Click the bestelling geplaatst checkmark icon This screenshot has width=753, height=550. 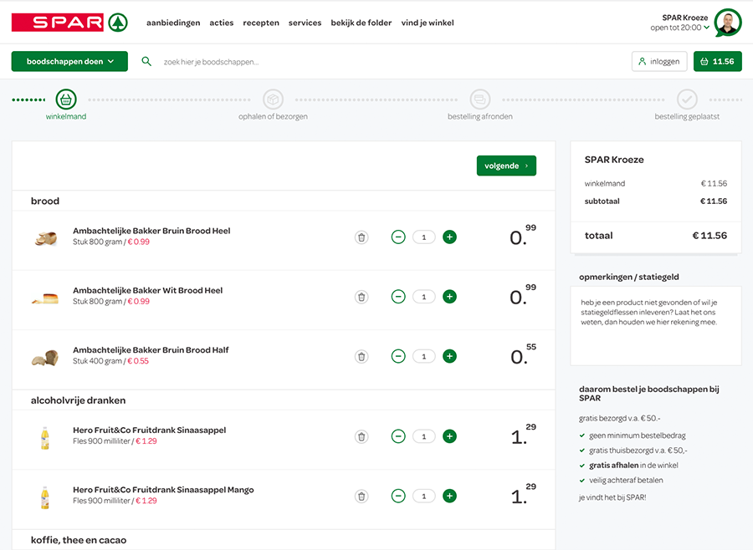tap(687, 99)
